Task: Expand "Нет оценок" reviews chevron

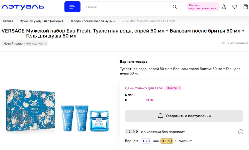Action: click(x=45, y=43)
